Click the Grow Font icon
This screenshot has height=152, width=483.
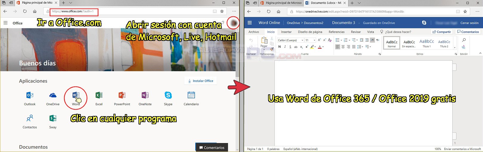(x=319, y=40)
